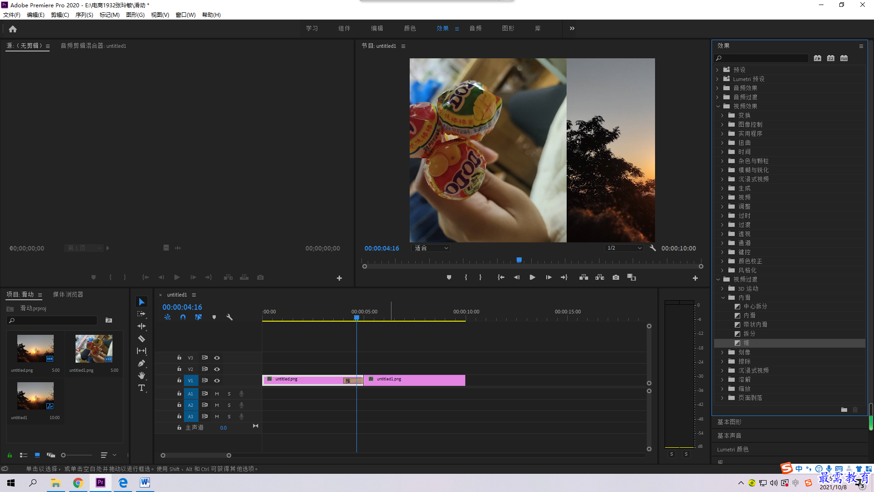Screen dimensions: 874x492
Task: Open program monitor button editor plus
Action: (x=695, y=278)
